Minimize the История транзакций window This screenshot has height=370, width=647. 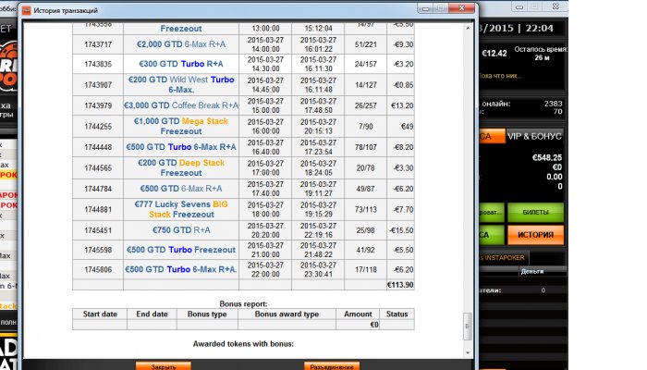click(426, 7)
